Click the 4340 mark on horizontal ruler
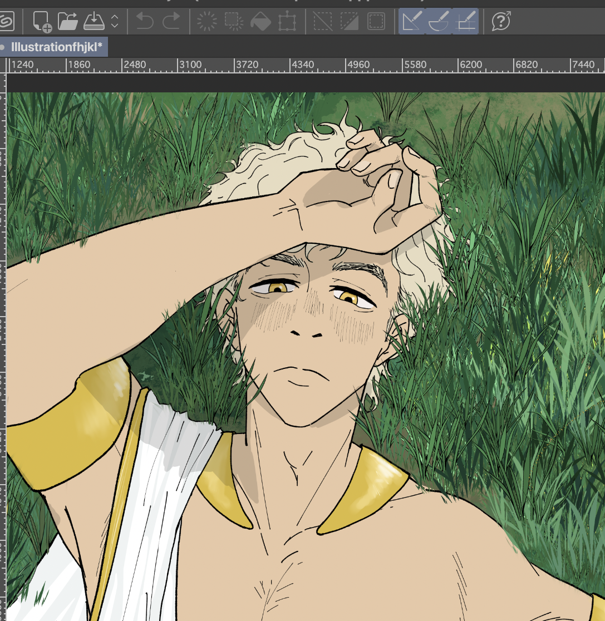 pos(303,65)
